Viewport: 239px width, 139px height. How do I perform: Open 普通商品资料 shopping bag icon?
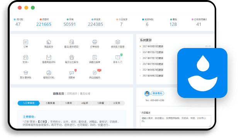click(x=49, y=58)
